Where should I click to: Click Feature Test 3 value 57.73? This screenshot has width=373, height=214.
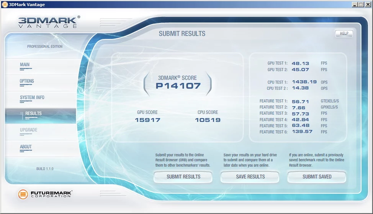coord(301,114)
